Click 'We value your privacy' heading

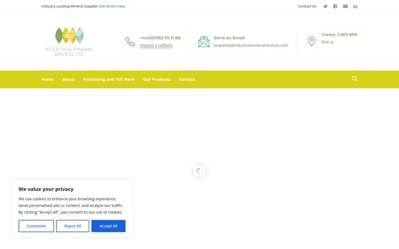(x=46, y=189)
